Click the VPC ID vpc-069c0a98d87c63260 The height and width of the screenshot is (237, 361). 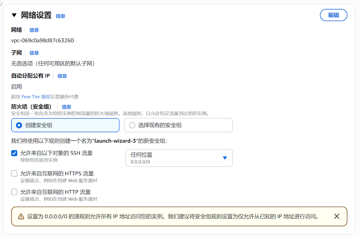(x=42, y=40)
